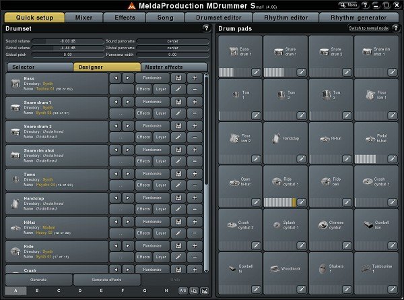Adjust the Sound volume slider
Screen dimensions: 404x300
pos(68,41)
